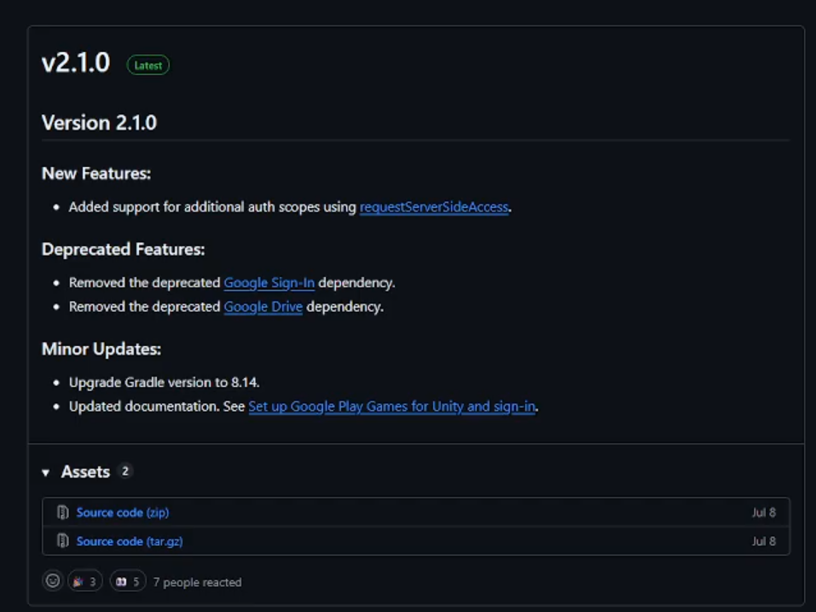Click the Jul 8 date on zip row

click(763, 512)
